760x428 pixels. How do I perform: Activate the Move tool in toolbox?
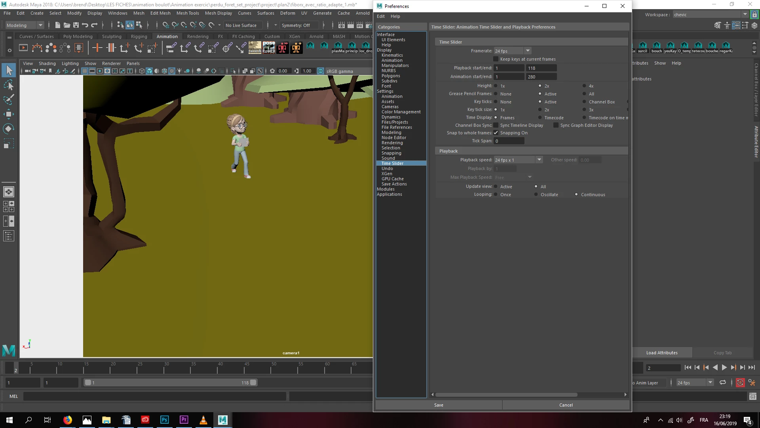(x=9, y=114)
